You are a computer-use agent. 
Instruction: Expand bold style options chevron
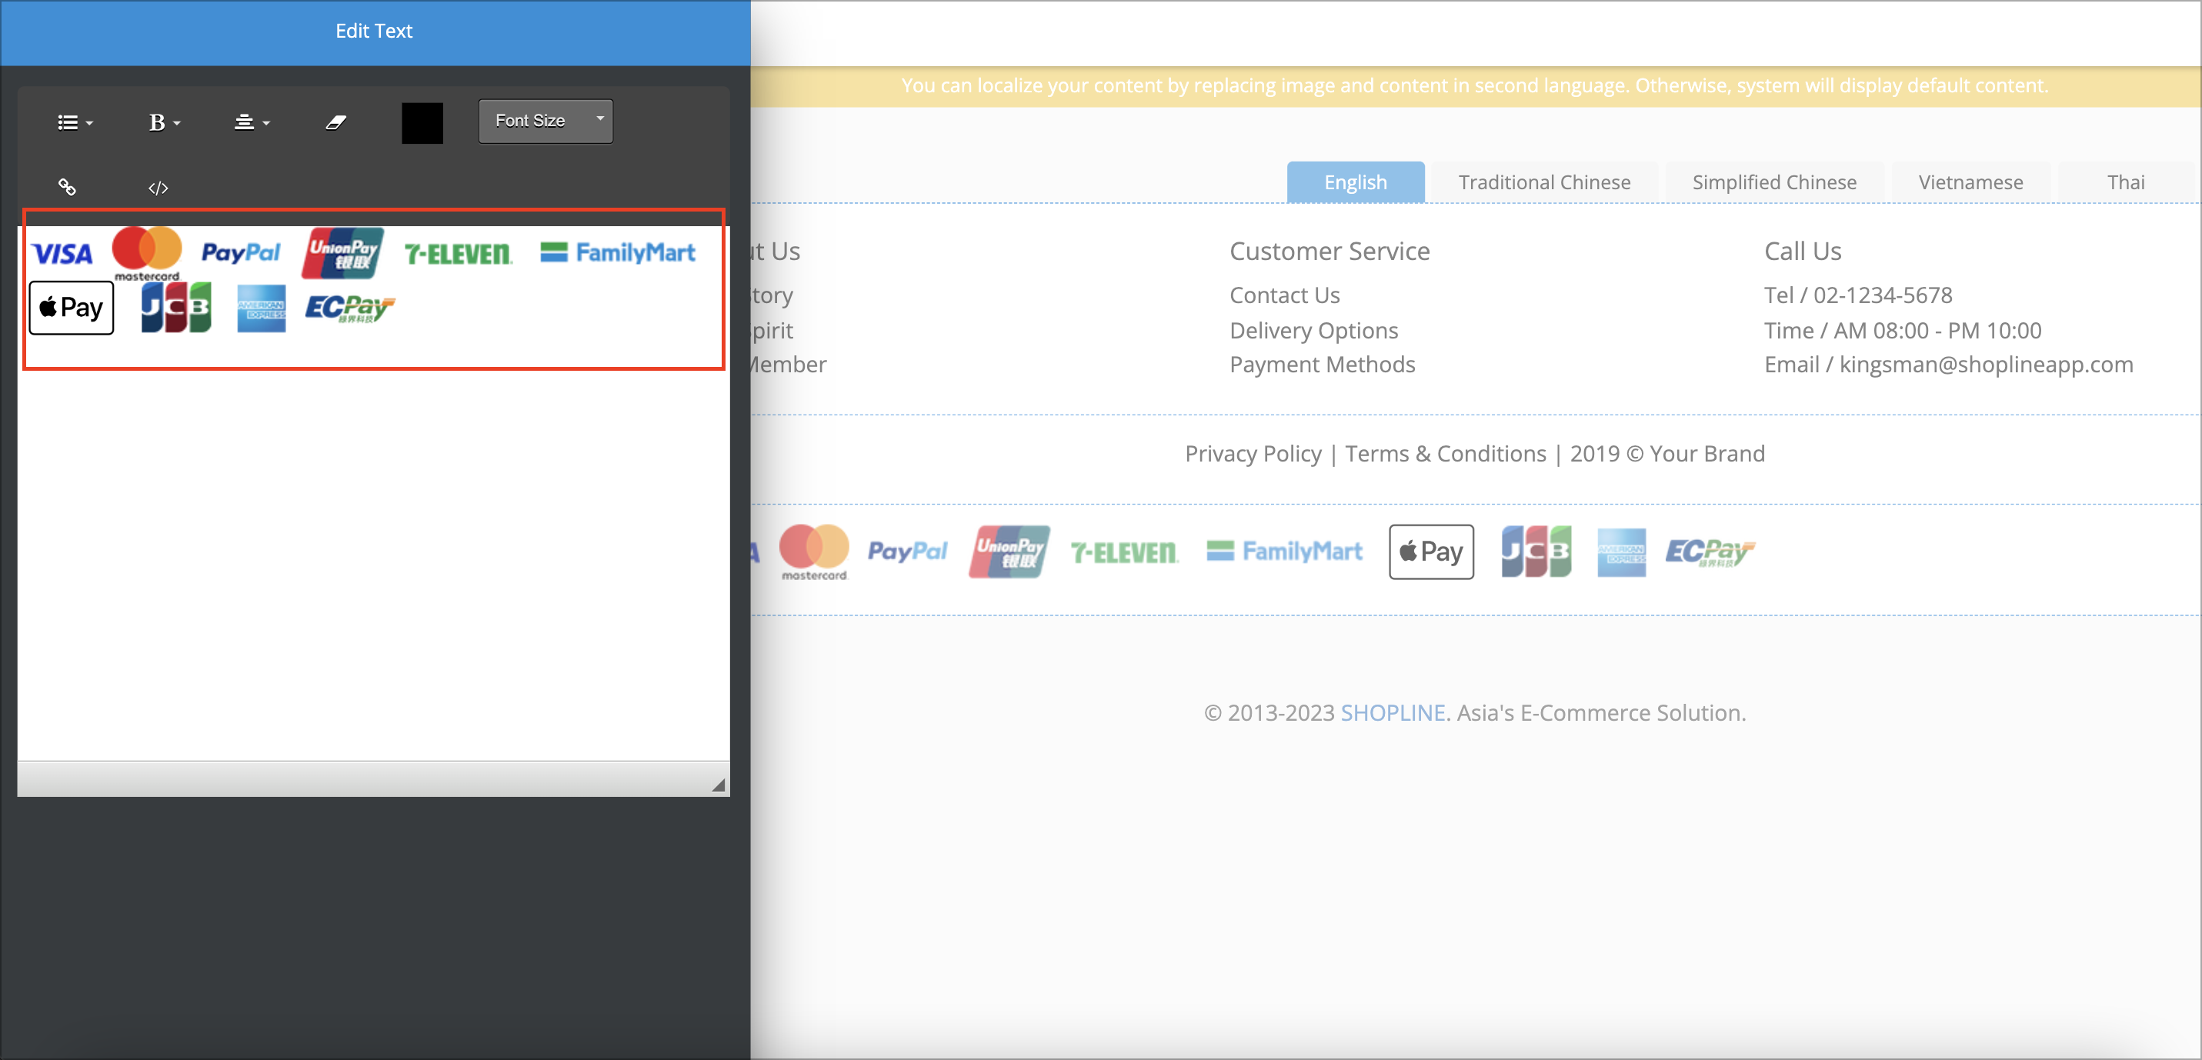coord(175,119)
